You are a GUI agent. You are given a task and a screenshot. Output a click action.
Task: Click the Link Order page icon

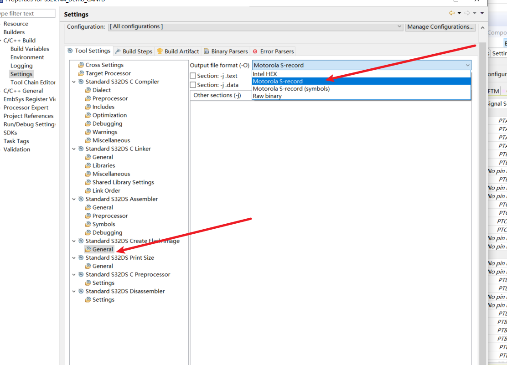[88, 191]
